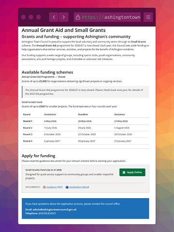Click the 27 January 2027 decision cell
The image size is (174, 232).
[123, 141]
